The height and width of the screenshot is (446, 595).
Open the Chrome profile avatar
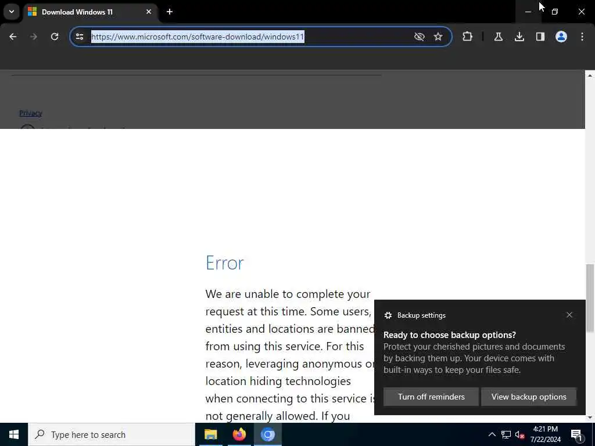tap(561, 37)
